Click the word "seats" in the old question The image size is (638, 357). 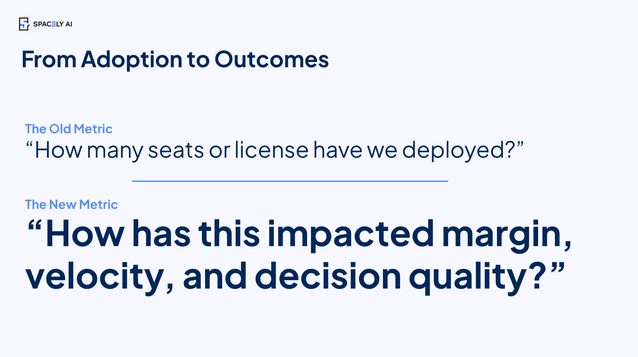click(176, 150)
